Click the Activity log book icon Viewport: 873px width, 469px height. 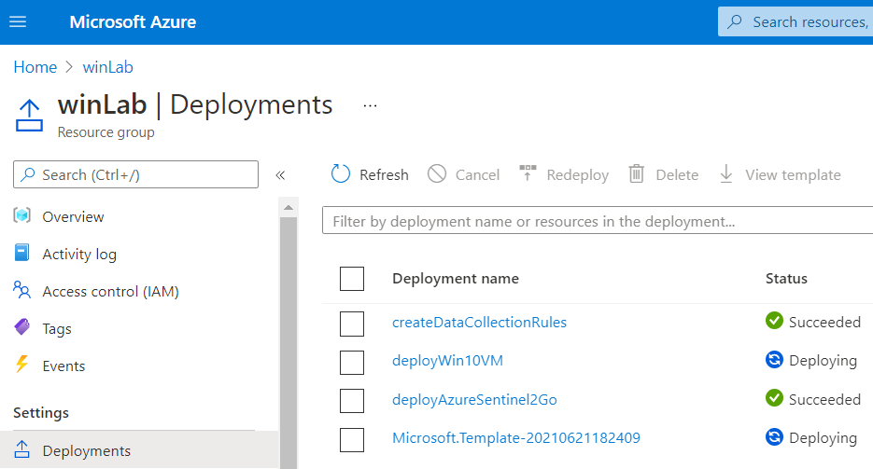coord(21,253)
